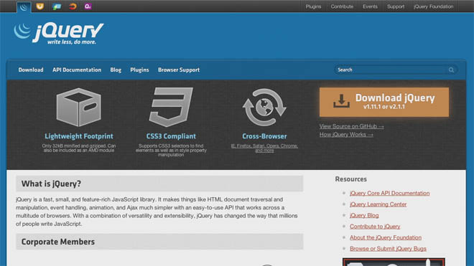Image resolution: width=474 pixels, height=266 pixels.
Task: Open API Documentation nav item
Action: [77, 70]
